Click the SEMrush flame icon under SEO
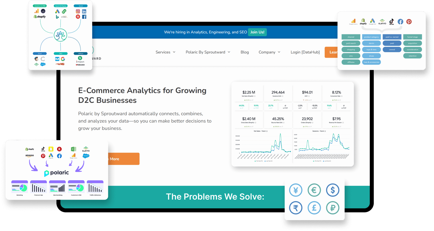 60,64
